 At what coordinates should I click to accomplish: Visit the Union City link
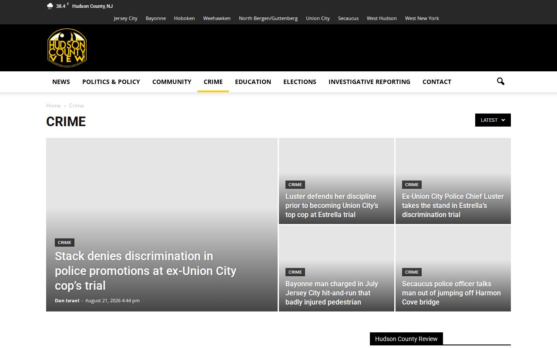point(318,18)
